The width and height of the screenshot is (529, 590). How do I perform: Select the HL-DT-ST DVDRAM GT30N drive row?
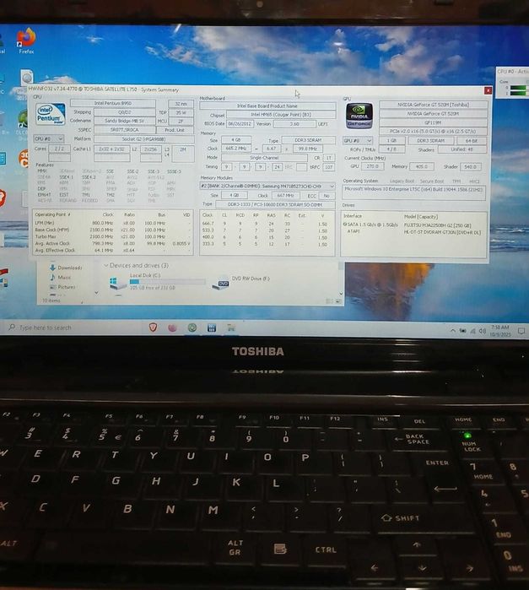tap(414, 232)
